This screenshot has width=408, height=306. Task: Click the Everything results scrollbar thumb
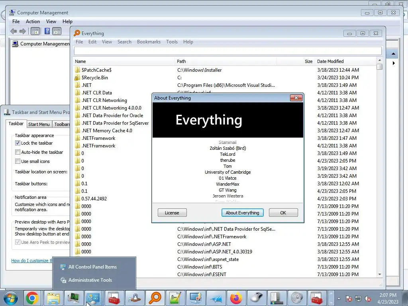(380, 67)
